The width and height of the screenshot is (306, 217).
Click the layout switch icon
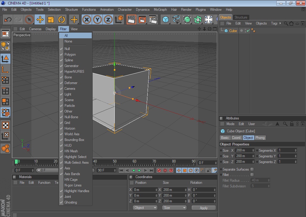[x=5, y=34]
